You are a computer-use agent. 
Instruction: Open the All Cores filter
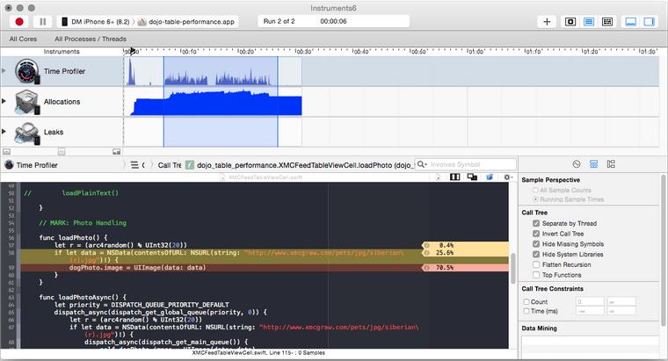pos(24,39)
